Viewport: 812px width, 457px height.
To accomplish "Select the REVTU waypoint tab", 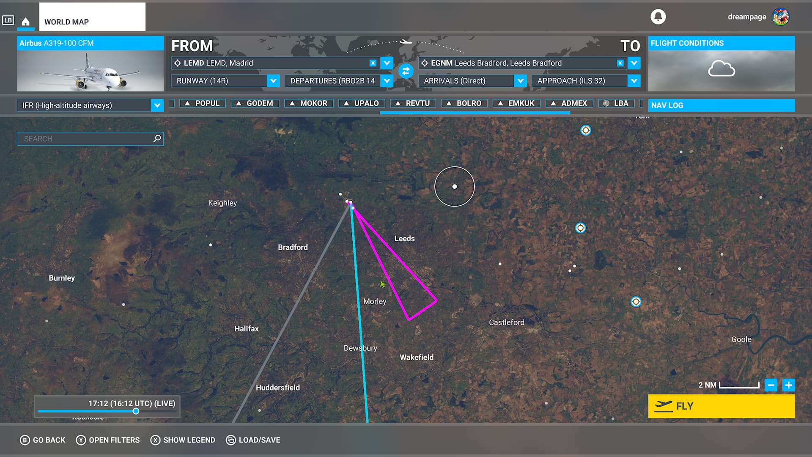I will click(413, 103).
